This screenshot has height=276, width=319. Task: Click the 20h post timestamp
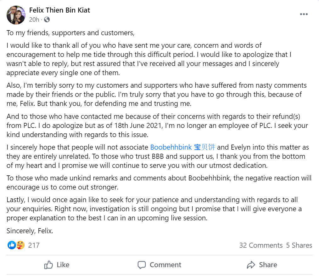pyautogui.click(x=34, y=19)
